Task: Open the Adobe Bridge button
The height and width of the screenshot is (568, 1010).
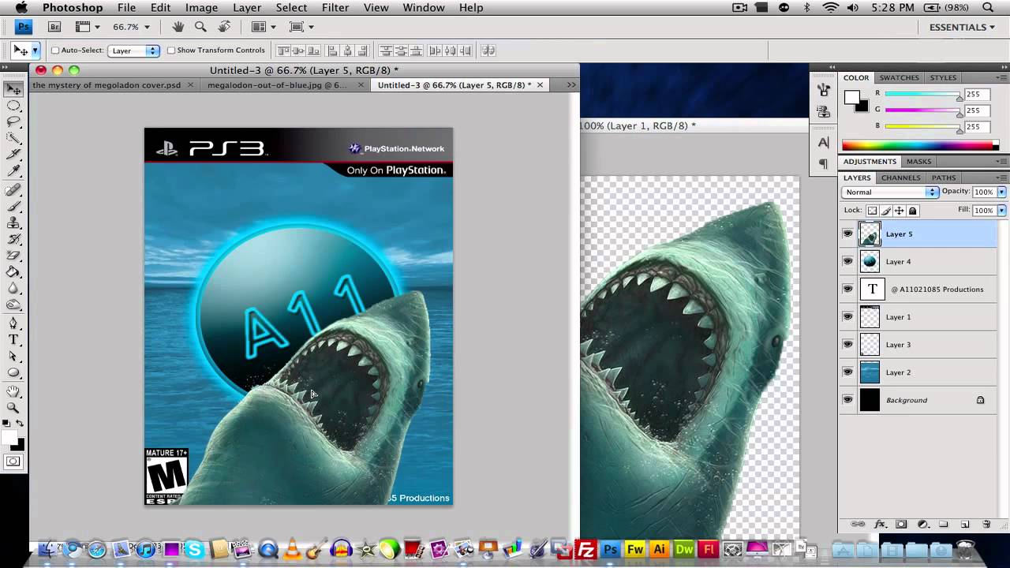Action: click(54, 27)
